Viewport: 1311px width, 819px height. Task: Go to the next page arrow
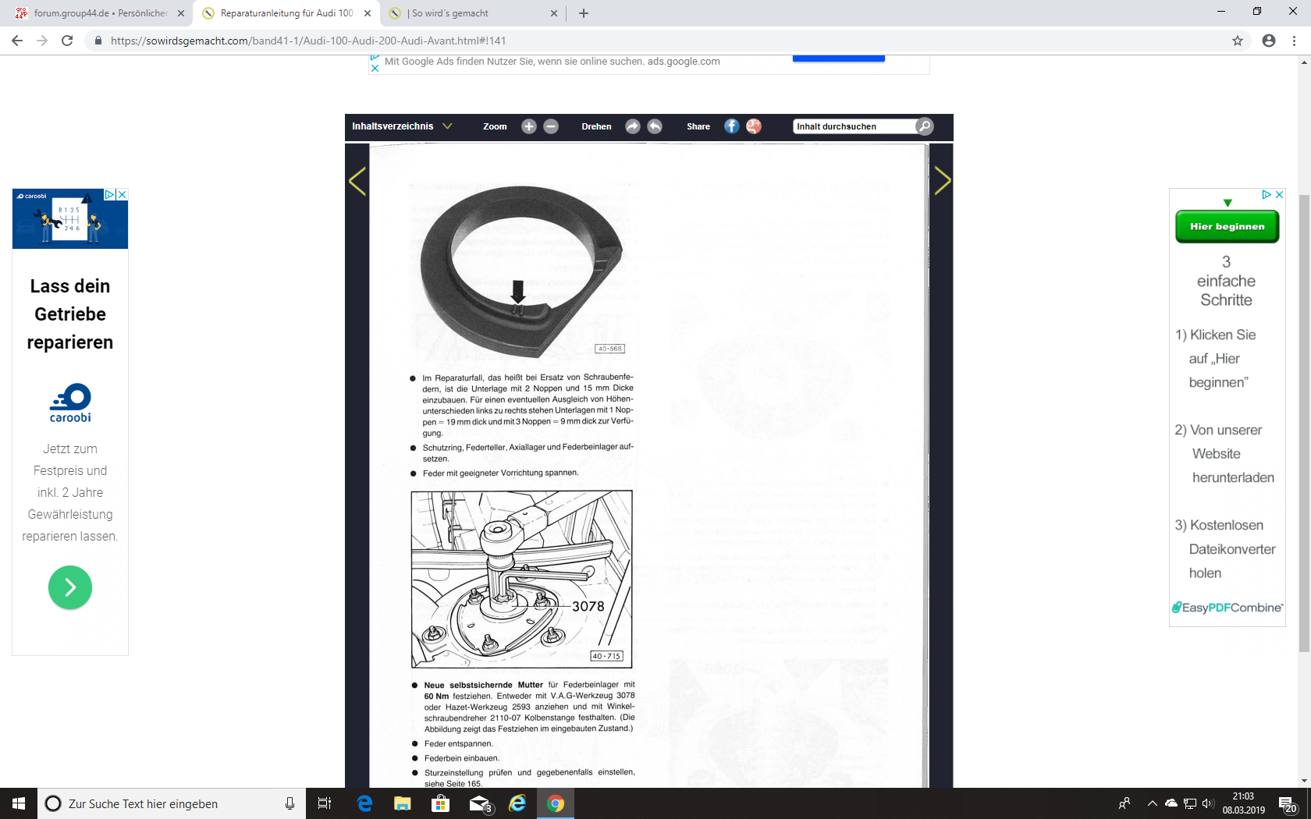click(942, 181)
